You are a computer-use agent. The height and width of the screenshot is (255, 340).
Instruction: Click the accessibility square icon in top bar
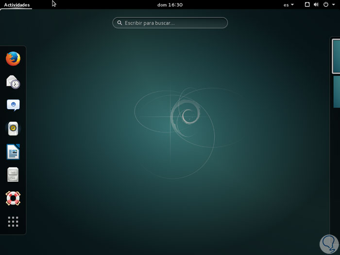307,4
